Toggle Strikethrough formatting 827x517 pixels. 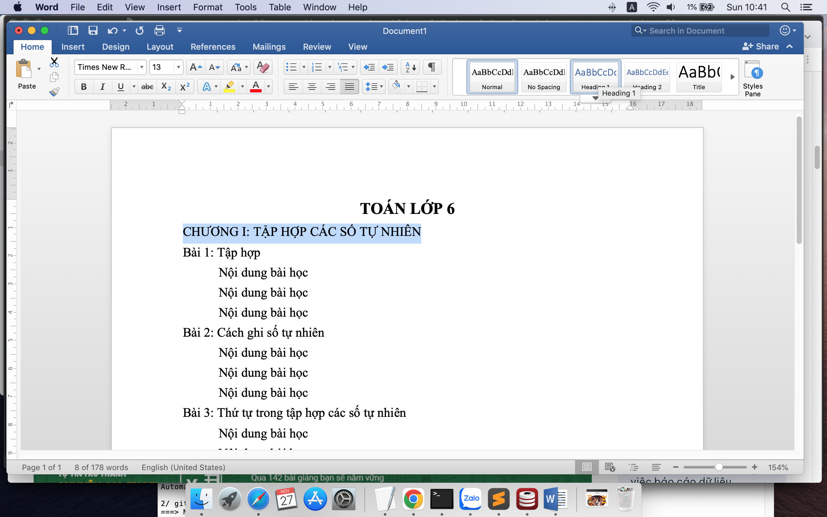click(147, 87)
